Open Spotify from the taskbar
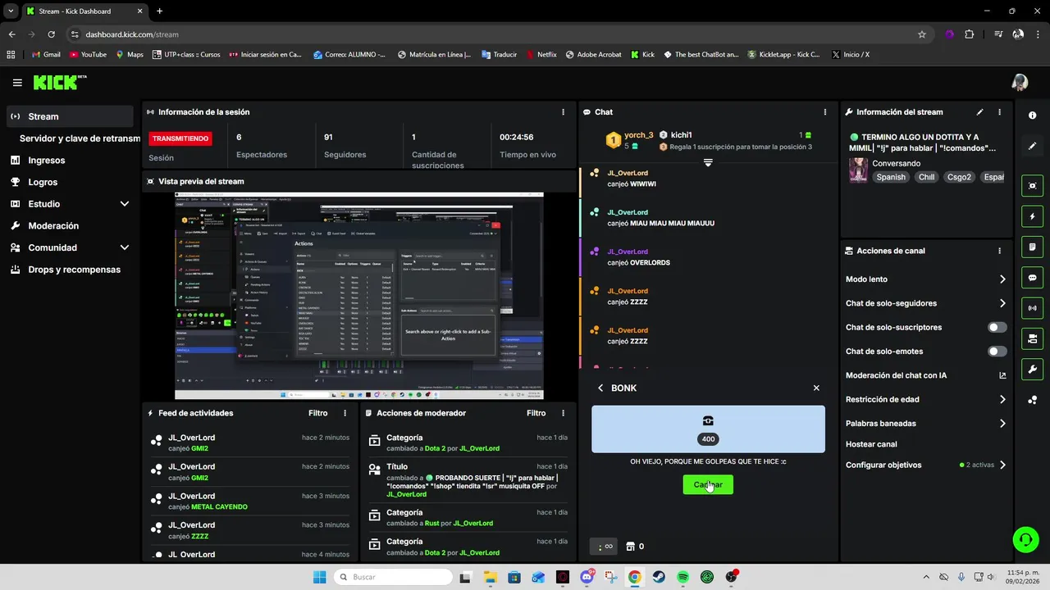The height and width of the screenshot is (590, 1050). pyautogui.click(x=683, y=577)
